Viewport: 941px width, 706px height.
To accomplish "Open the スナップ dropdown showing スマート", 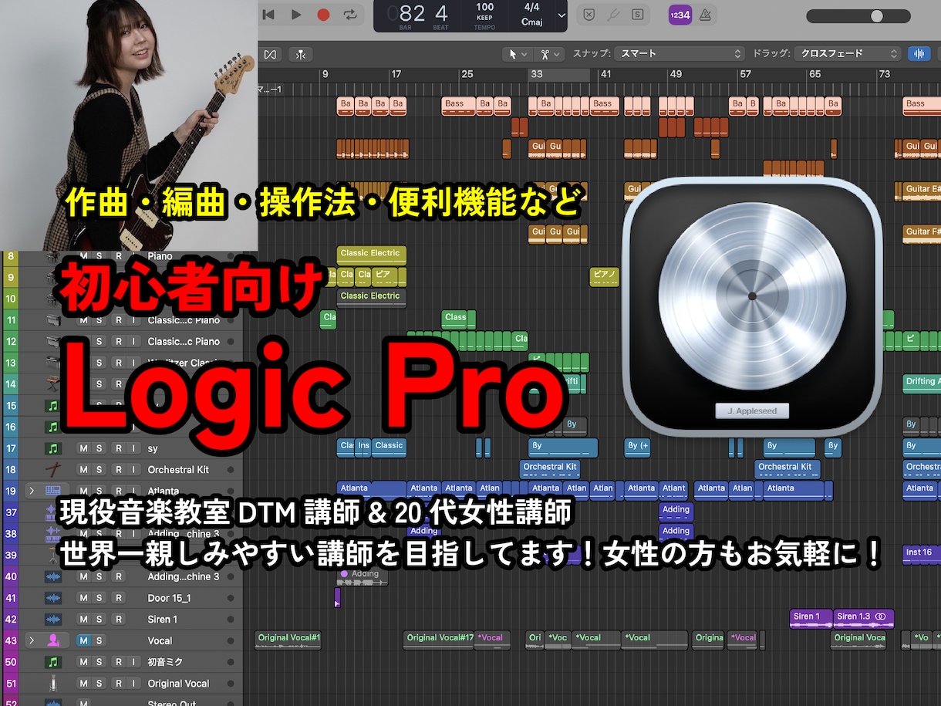I will point(679,54).
